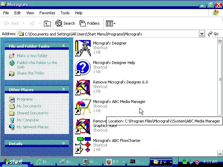Open the Edit menu
223x167 pixels.
tap(17, 13)
